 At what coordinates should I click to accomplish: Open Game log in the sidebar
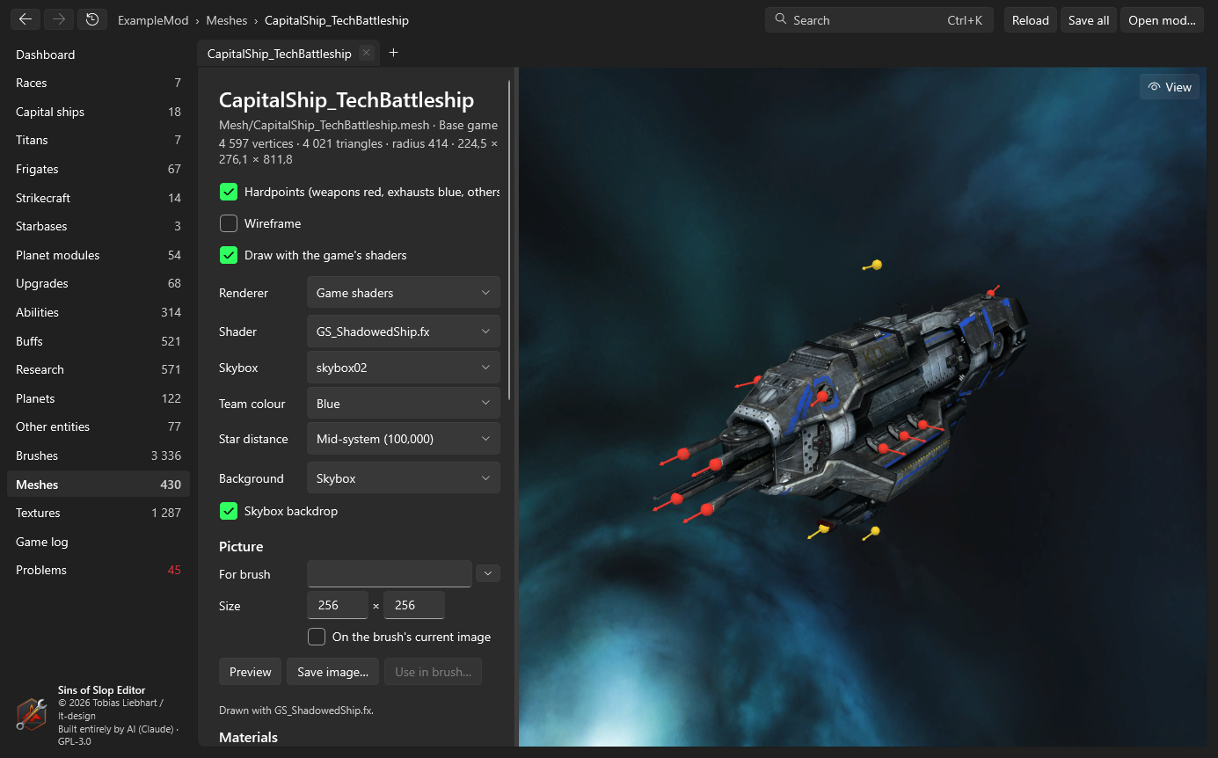click(x=98, y=542)
